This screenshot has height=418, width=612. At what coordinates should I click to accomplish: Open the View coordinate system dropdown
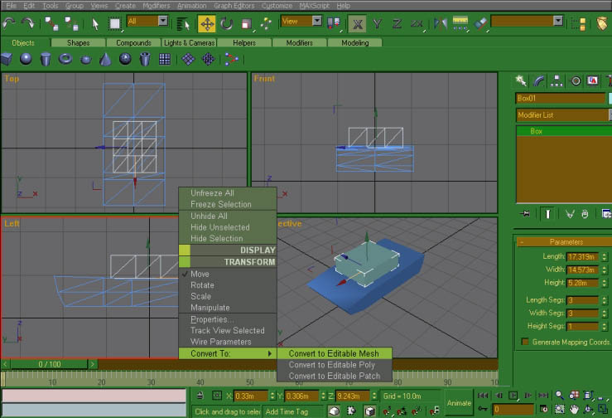click(x=301, y=21)
